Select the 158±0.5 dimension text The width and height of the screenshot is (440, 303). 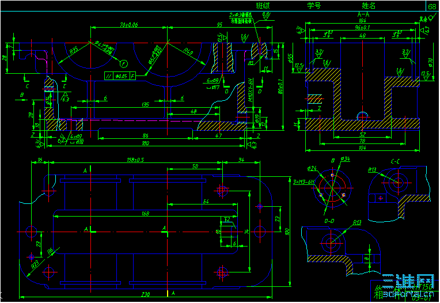(x=135, y=160)
